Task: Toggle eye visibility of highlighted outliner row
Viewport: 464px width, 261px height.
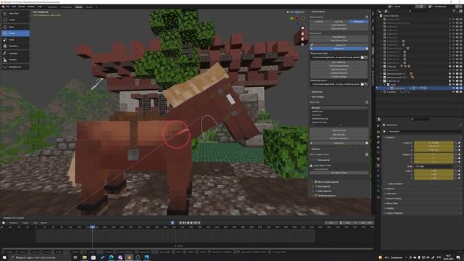Action: point(453,88)
